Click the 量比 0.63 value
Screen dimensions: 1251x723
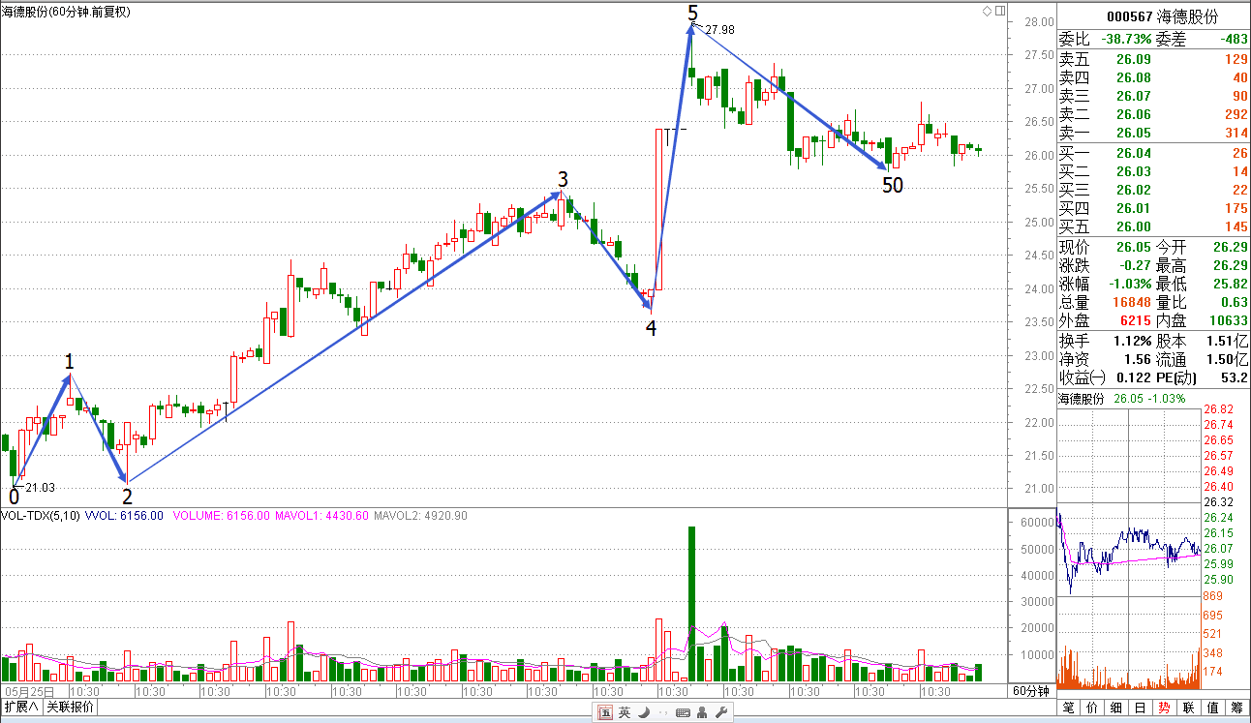1234,302
